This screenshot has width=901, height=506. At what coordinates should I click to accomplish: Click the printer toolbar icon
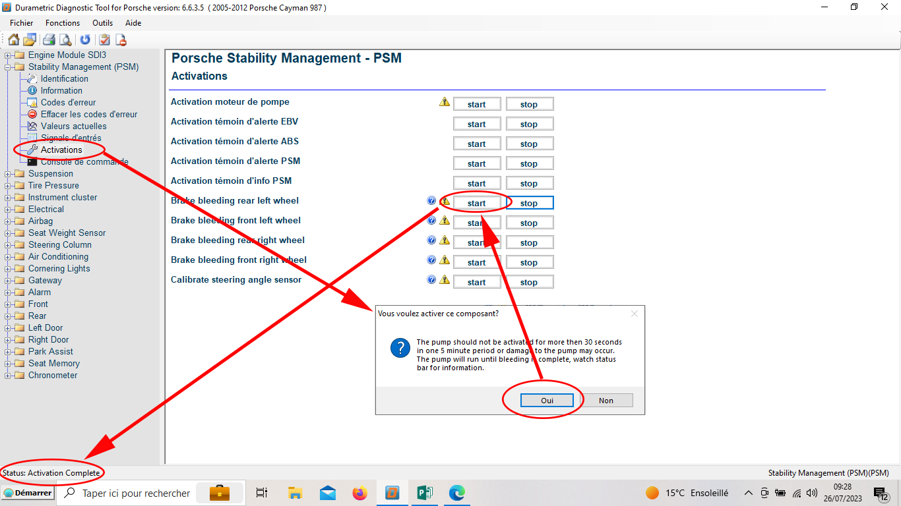pyautogui.click(x=49, y=40)
